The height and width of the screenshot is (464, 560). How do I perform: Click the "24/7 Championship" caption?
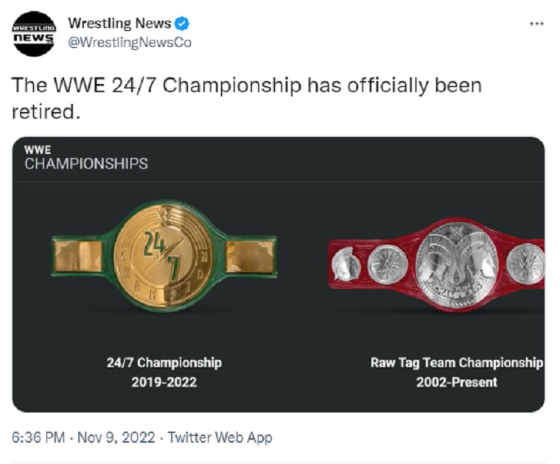(x=164, y=362)
